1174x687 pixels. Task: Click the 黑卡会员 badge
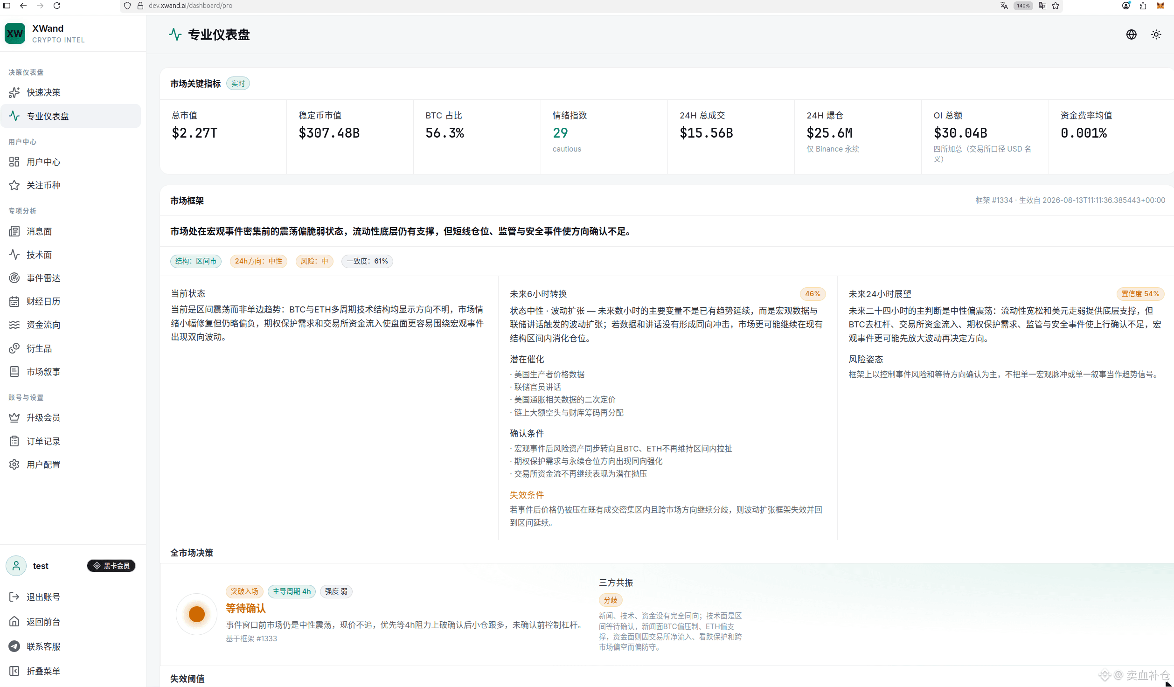point(111,566)
